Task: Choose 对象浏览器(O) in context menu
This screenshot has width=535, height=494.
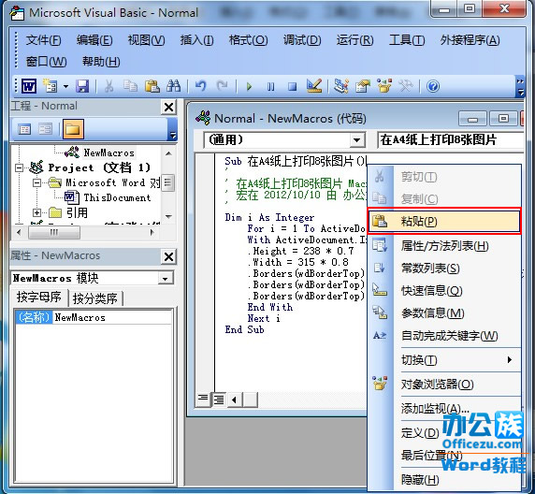Action: coord(444,385)
